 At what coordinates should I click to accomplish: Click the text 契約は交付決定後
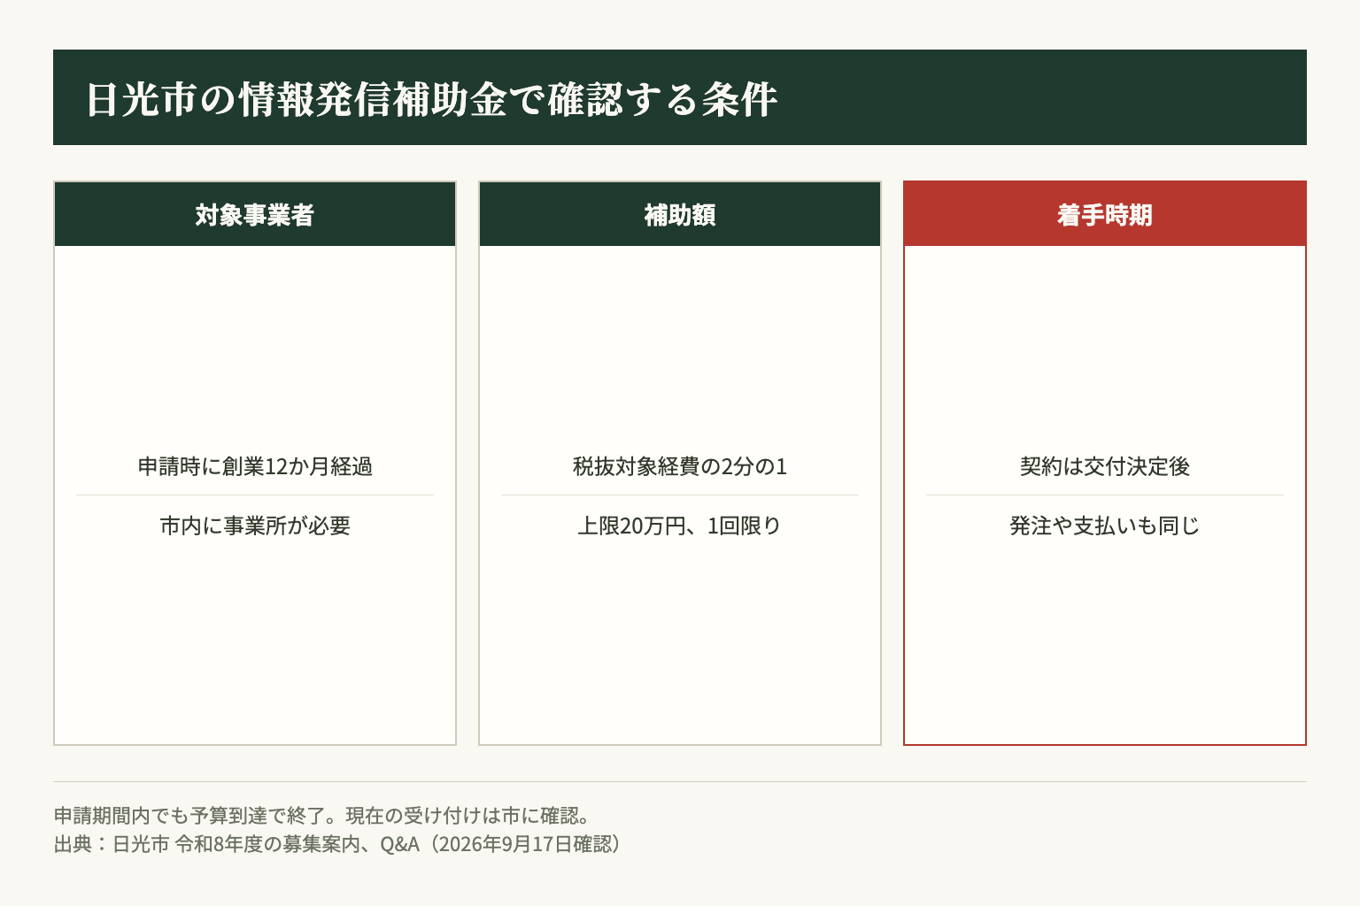(x=1105, y=466)
